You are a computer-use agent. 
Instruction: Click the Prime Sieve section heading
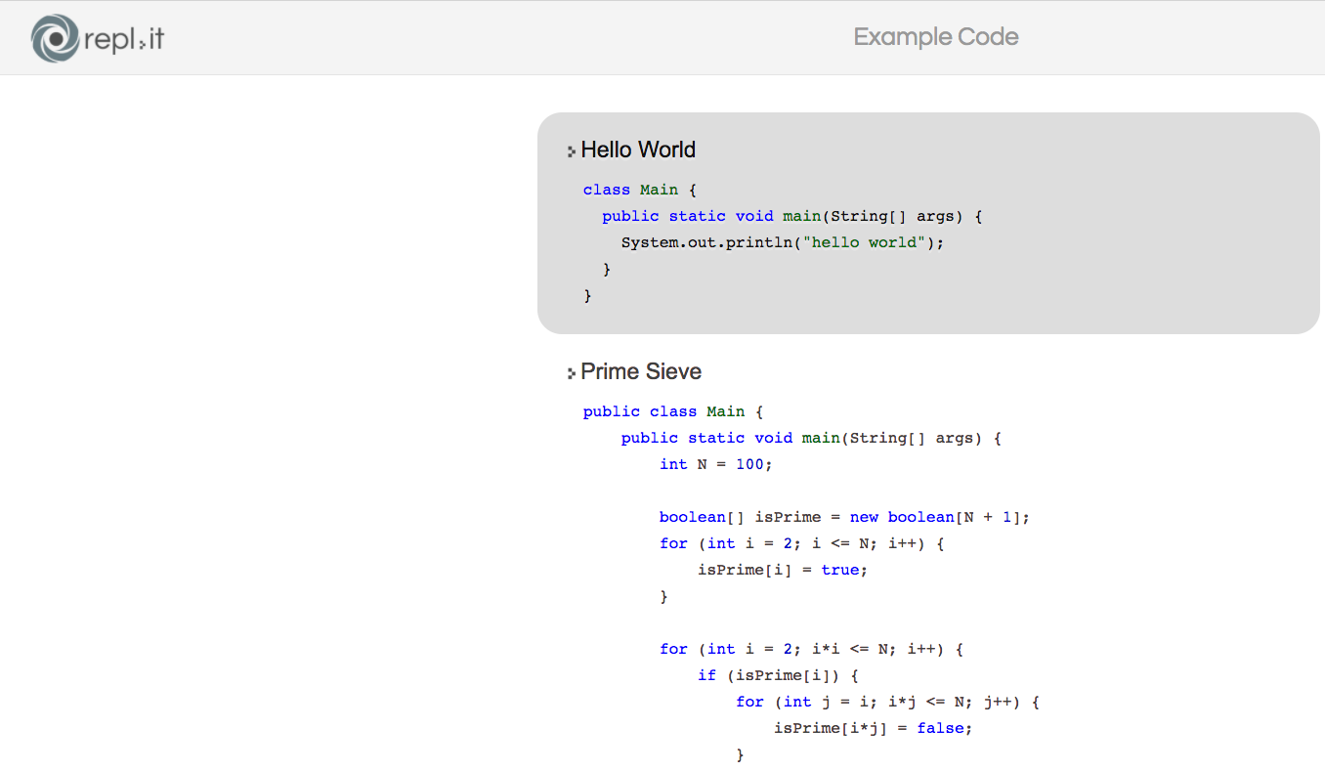click(x=641, y=371)
